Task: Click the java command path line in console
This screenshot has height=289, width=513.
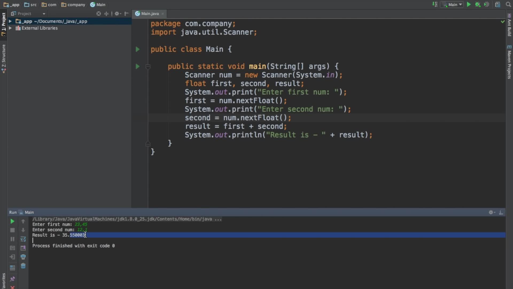Action: coord(127,219)
